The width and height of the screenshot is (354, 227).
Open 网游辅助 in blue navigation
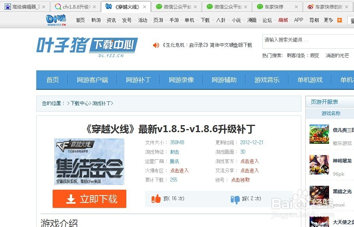tap(224, 80)
